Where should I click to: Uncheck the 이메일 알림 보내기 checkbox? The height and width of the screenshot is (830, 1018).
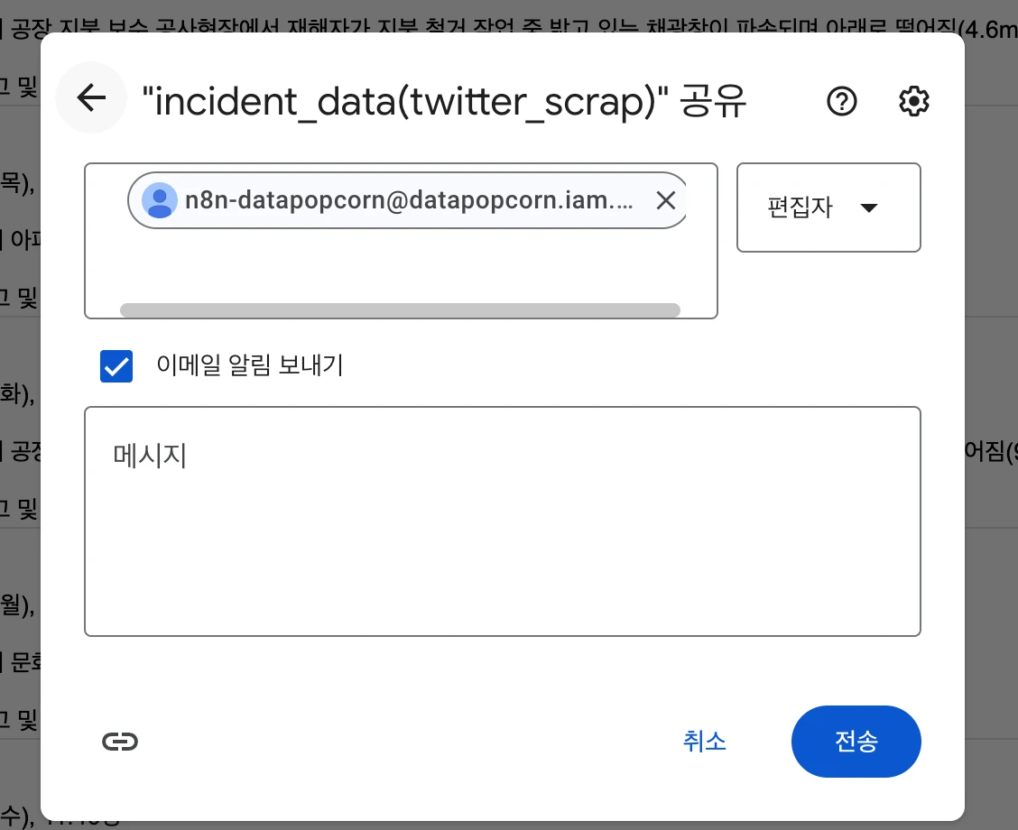tap(116, 366)
